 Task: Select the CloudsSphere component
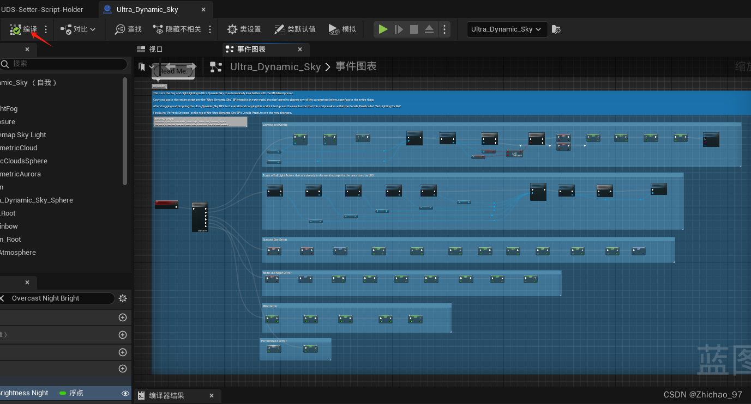61,161
